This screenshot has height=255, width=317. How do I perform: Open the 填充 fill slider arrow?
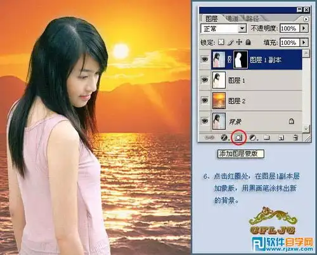click(304, 42)
